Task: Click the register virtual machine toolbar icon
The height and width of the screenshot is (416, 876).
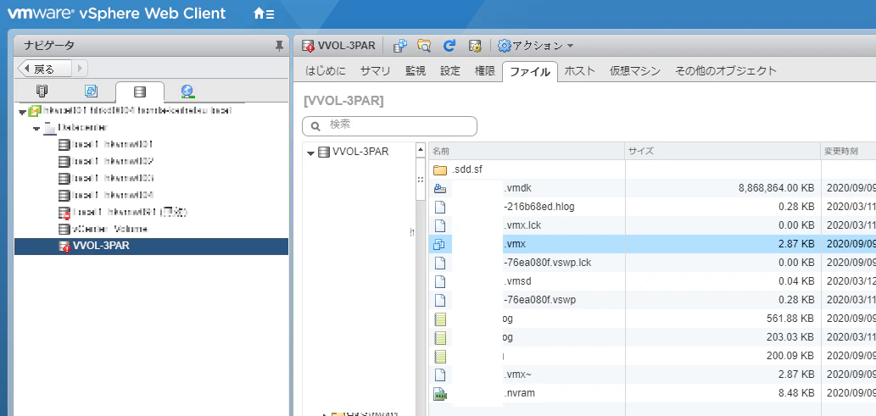Action: click(x=400, y=46)
